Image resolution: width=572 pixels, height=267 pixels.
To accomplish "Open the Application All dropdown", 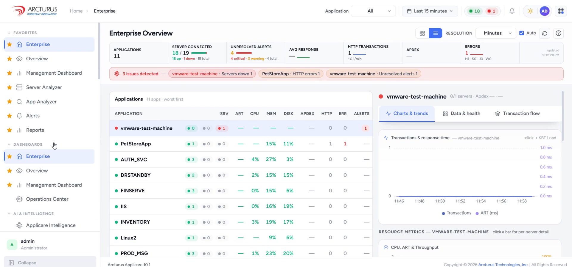I will (373, 11).
